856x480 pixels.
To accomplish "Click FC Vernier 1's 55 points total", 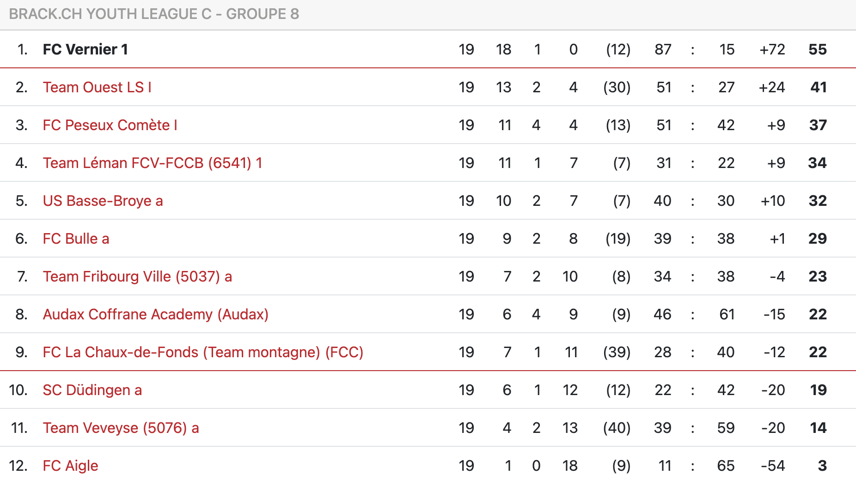I will tap(817, 49).
